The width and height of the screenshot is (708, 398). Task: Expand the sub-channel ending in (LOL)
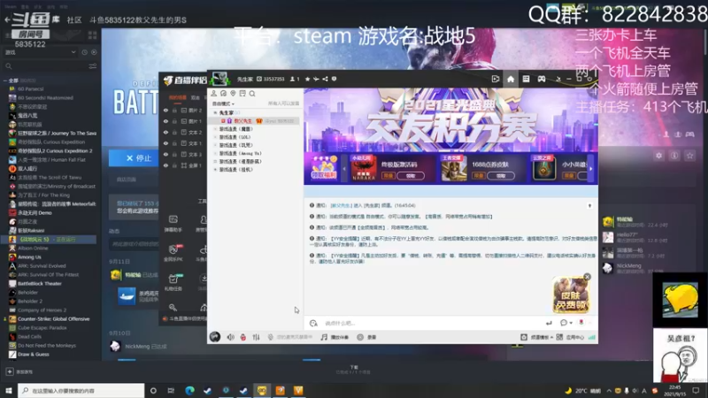(215, 137)
